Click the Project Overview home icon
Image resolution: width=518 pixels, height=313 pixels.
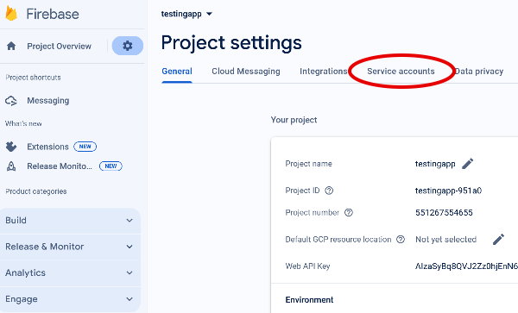click(11, 46)
